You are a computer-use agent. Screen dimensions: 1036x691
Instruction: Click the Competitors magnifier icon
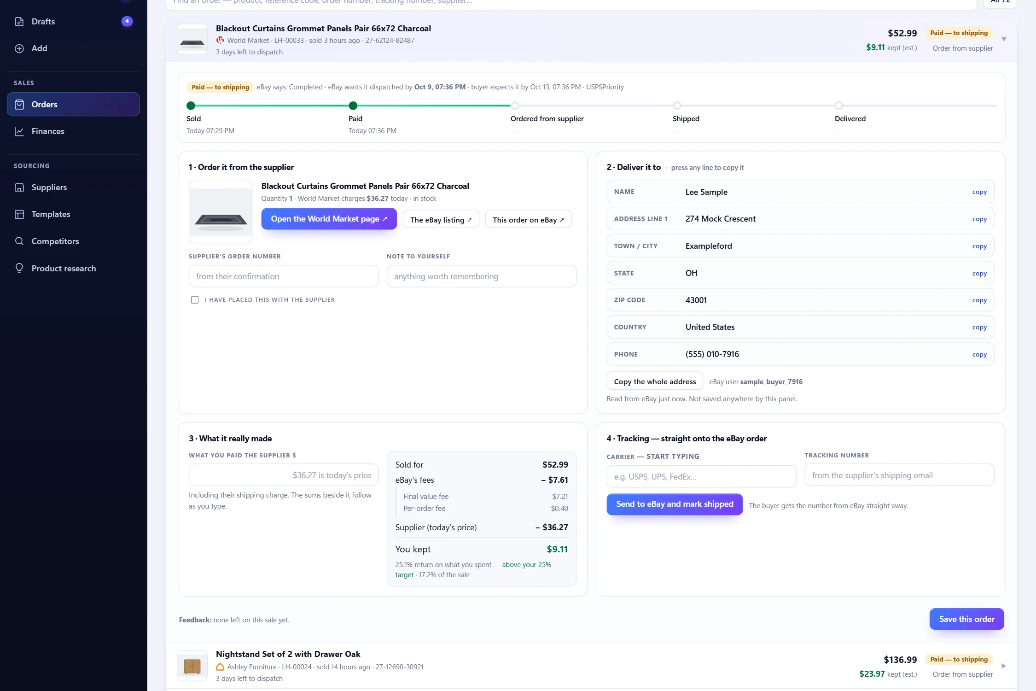tap(19, 241)
